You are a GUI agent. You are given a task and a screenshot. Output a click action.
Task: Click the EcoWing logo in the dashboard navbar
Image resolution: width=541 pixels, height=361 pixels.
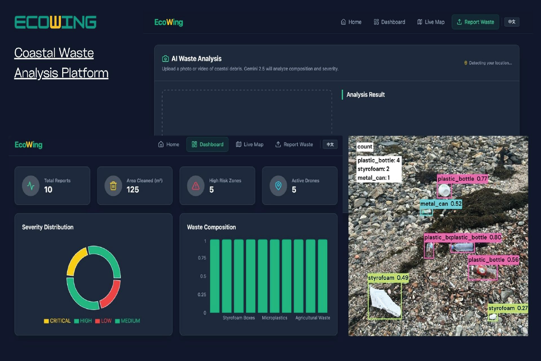28,145
